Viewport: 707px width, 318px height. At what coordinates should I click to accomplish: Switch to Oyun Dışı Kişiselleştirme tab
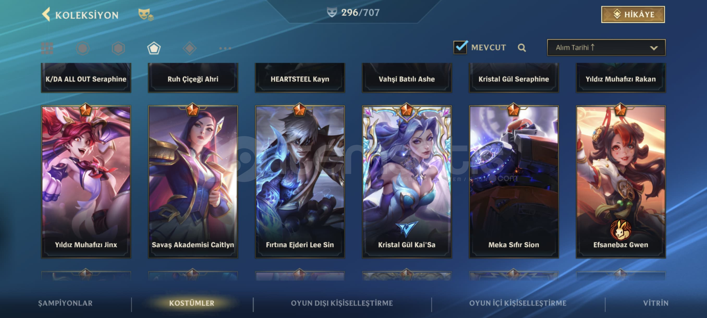pos(342,303)
